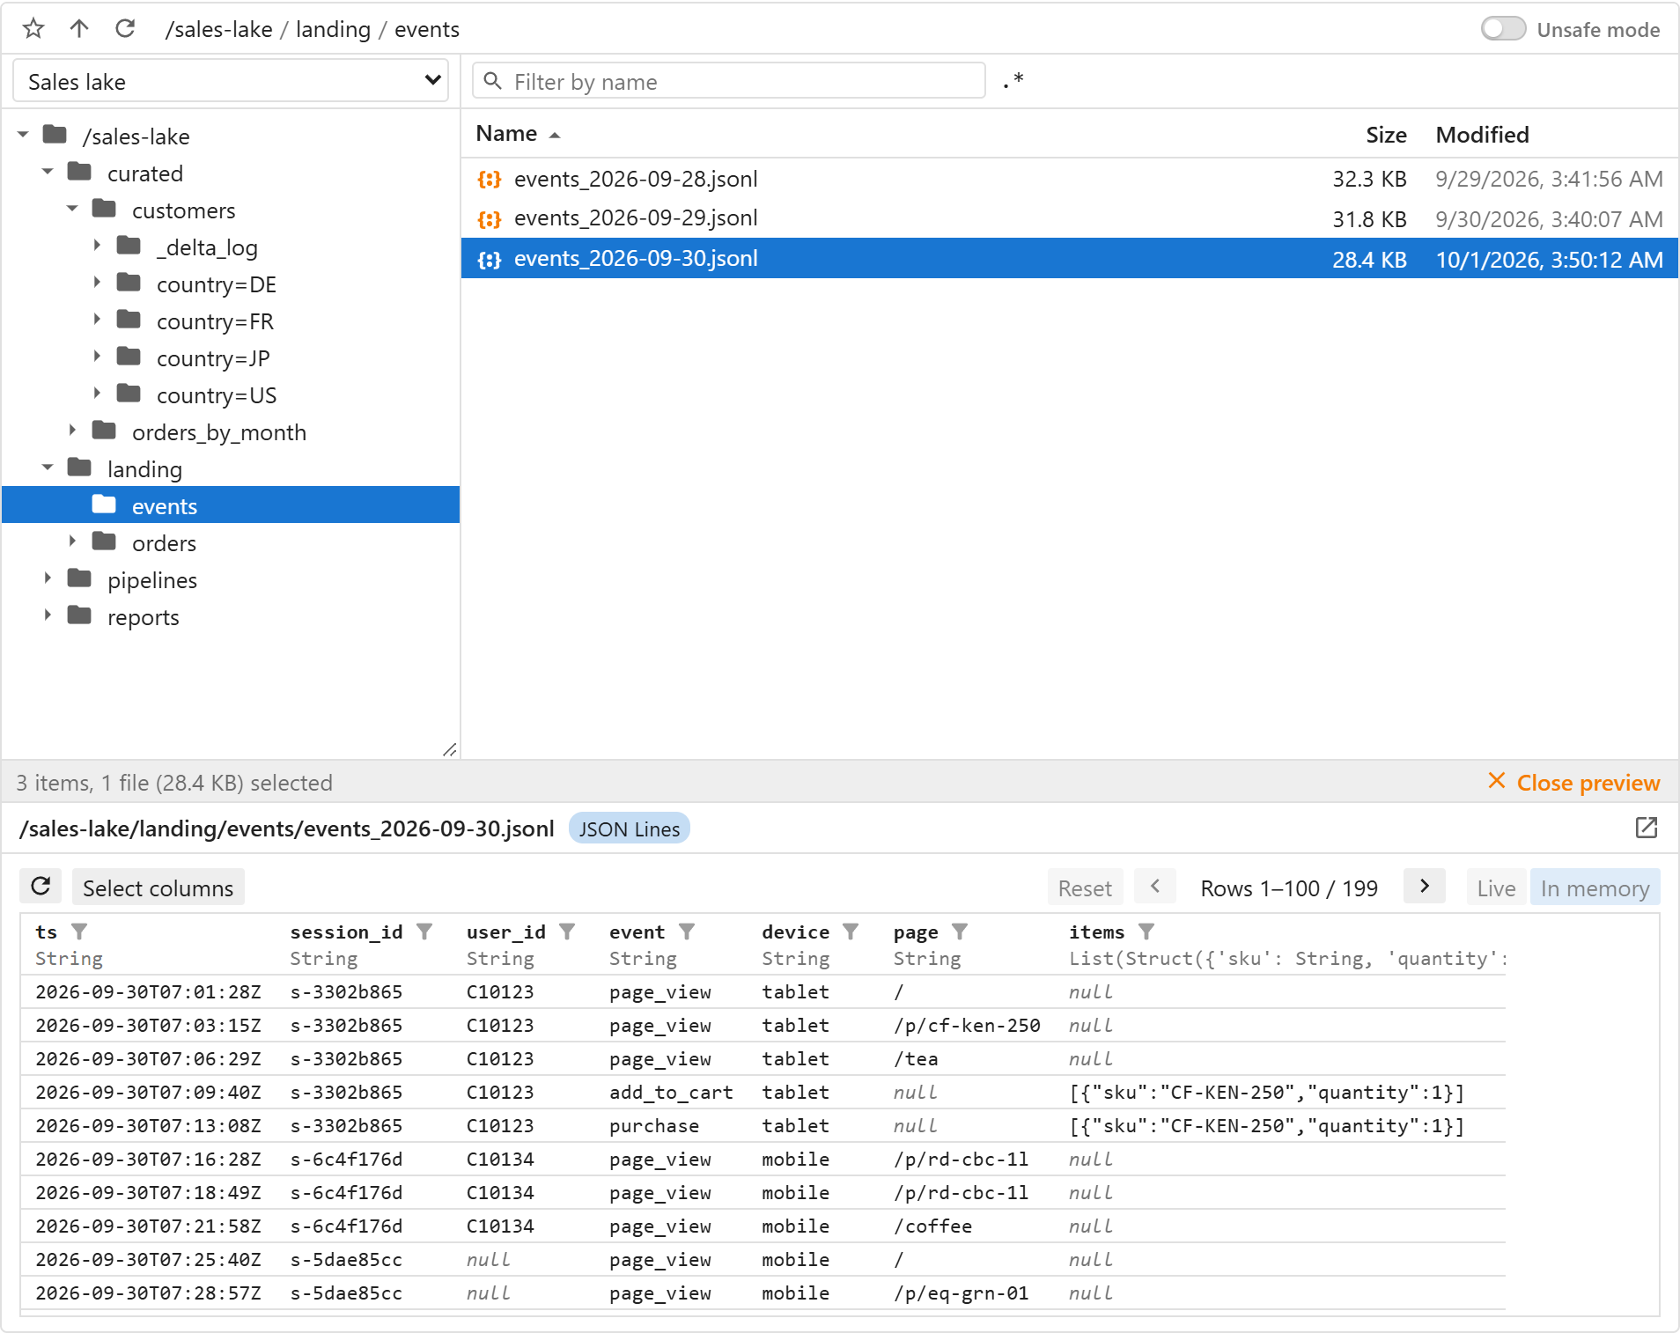1680x1333 pixels.
Task: Switch to Live mode
Action: 1497,887
